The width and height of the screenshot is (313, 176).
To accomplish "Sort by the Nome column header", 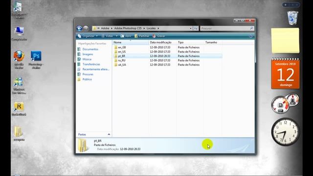I will [131, 43].
